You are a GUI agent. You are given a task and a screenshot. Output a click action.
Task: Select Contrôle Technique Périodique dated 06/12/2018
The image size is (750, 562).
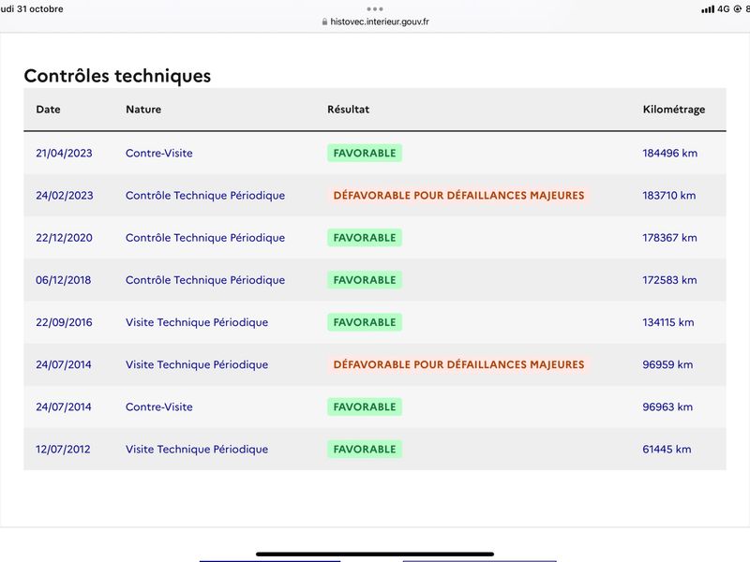(x=205, y=280)
